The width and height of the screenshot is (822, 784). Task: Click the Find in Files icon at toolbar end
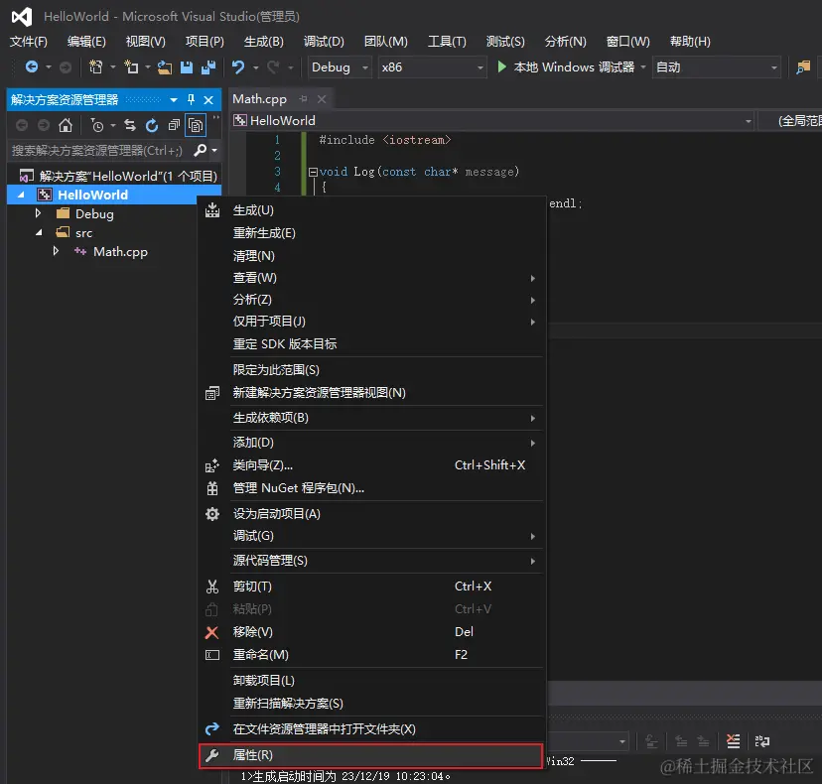pos(802,67)
